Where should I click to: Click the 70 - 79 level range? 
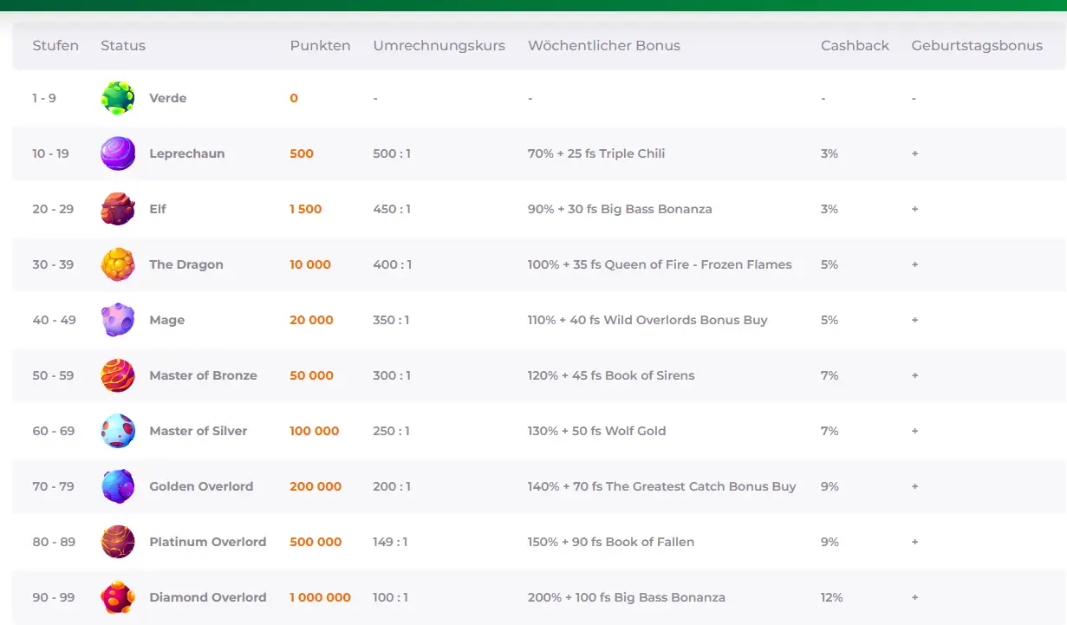tap(54, 486)
